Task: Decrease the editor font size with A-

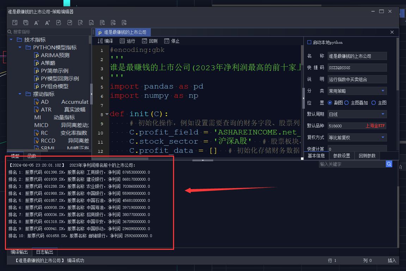Action: (x=37, y=23)
